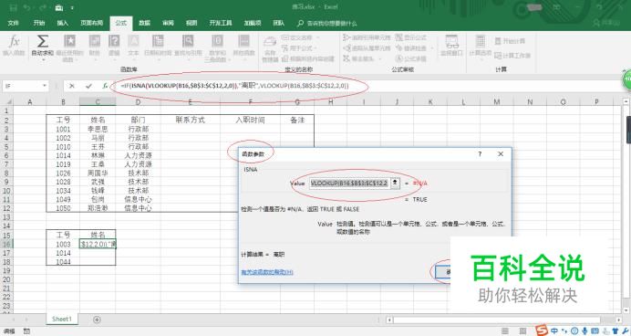631x336 pixels.
Task: Open the 用于公式 Use in Formula list
Action: [299, 48]
